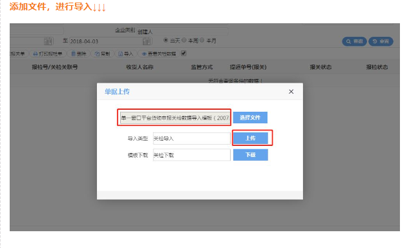
Task: Click the 复制 copy toolbar button
Action: coord(102,54)
